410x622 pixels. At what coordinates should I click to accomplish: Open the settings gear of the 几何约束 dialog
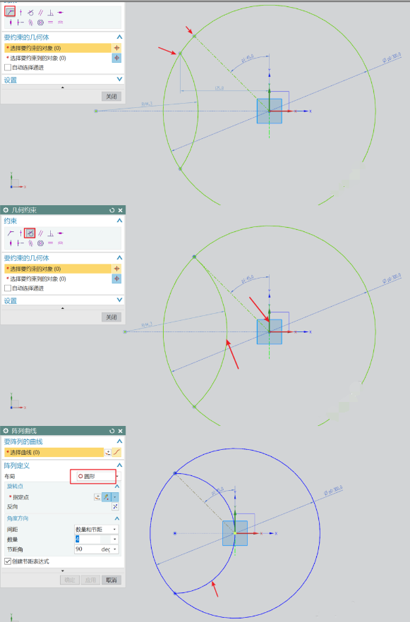click(6, 210)
